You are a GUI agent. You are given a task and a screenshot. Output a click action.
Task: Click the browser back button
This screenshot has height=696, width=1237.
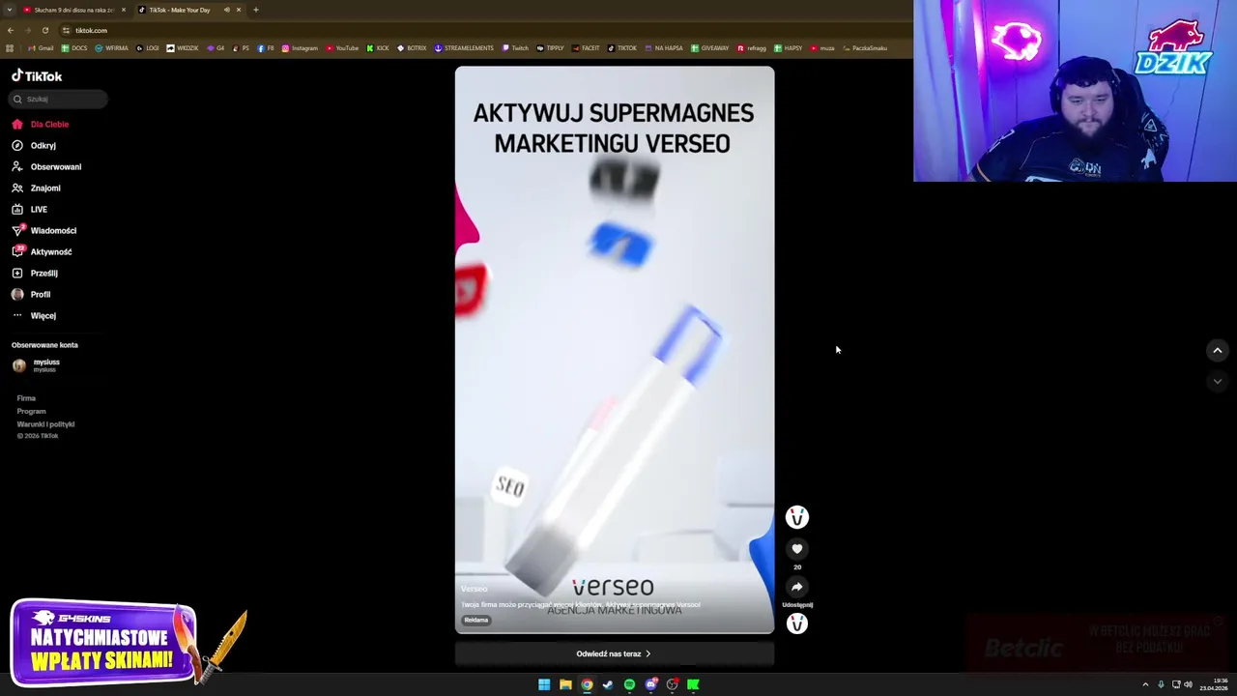coord(11,30)
